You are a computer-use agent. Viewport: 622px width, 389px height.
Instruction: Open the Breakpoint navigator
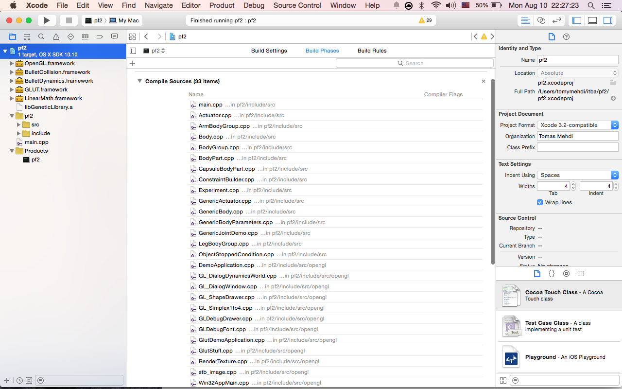100,36
